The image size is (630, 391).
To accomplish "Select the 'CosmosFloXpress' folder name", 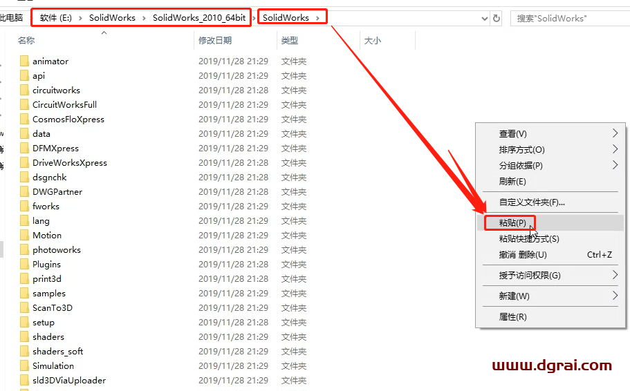I will click(x=68, y=120).
